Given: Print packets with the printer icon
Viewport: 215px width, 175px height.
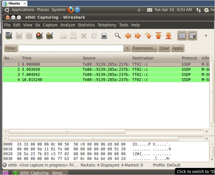Looking at the screenshot, I should pyautogui.click(x=104, y=36).
